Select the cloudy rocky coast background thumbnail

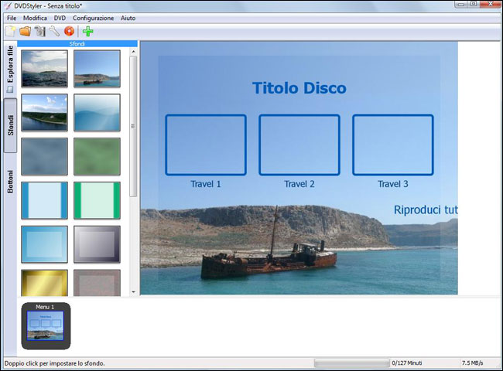pyautogui.click(x=45, y=69)
